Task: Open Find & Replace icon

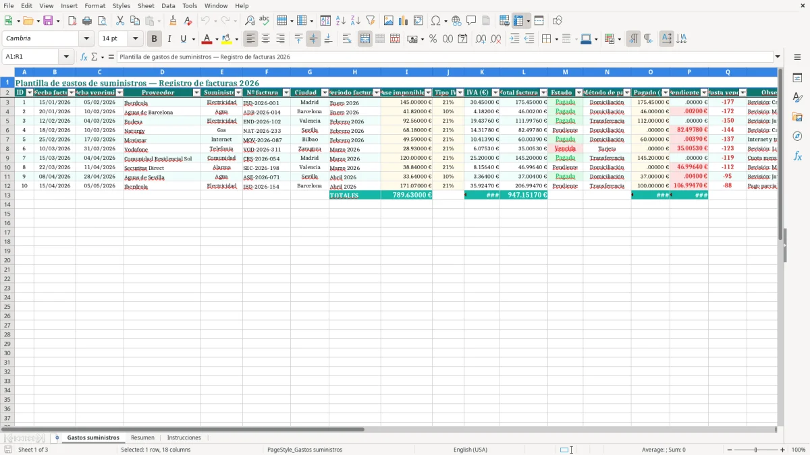Action: coord(250,21)
